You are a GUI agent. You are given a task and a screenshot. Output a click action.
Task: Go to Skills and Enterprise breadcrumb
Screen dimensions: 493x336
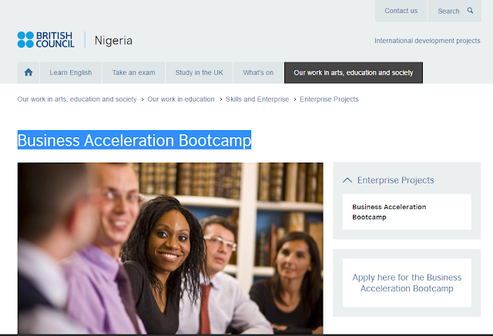[257, 99]
